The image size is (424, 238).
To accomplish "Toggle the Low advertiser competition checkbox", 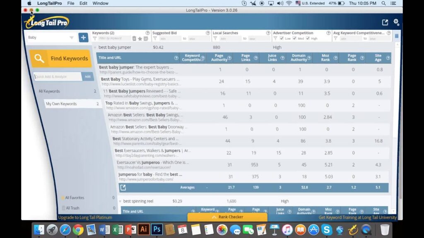I will (x=282, y=38).
